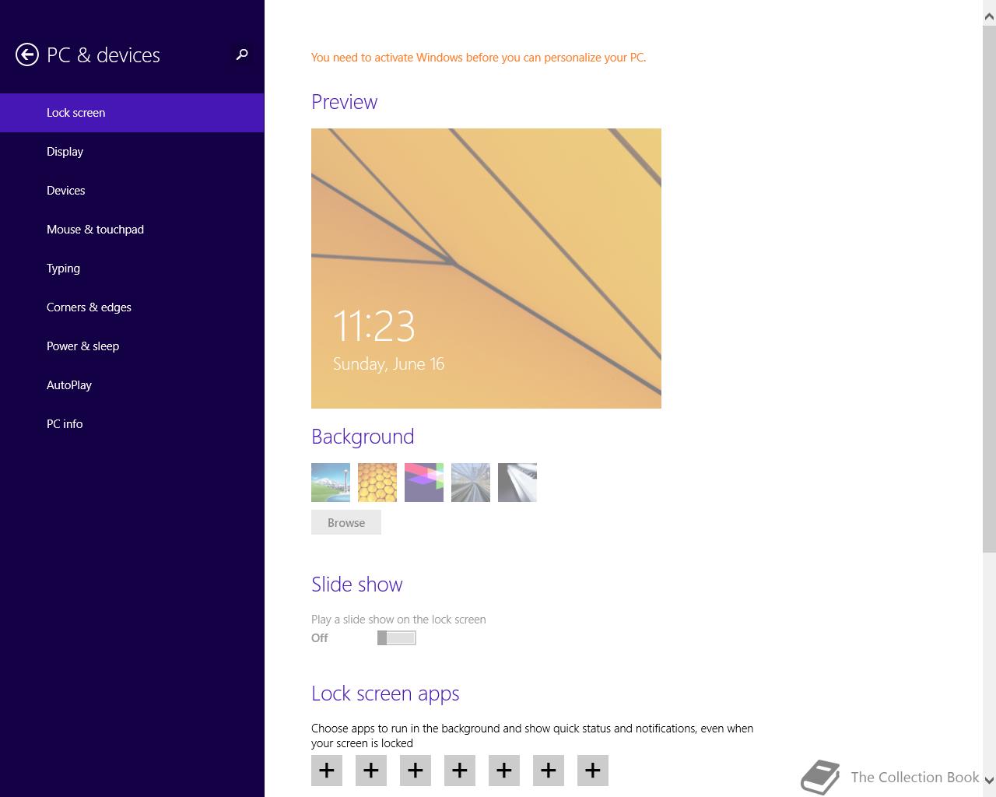996x797 pixels.
Task: Toggle the lock screen slide show switch
Action: click(397, 638)
